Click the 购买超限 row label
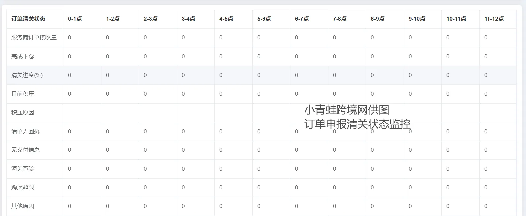The height and width of the screenshot is (216, 526). tap(23, 188)
